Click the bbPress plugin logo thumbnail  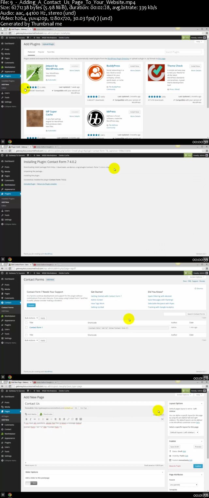point(95,119)
